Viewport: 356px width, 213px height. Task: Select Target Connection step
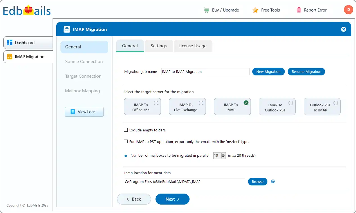[x=83, y=76]
